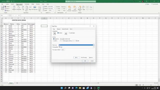Switch to the Header/Footer tab
The width and height of the screenshot is (160, 90).
point(65,29)
